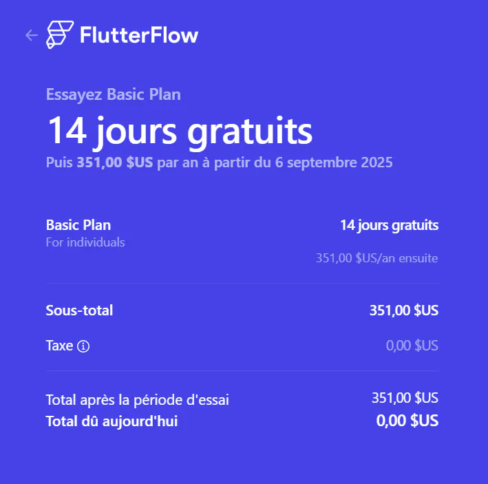This screenshot has width=488, height=484.
Task: Click the FlutterFlow logo icon
Action: (60, 35)
